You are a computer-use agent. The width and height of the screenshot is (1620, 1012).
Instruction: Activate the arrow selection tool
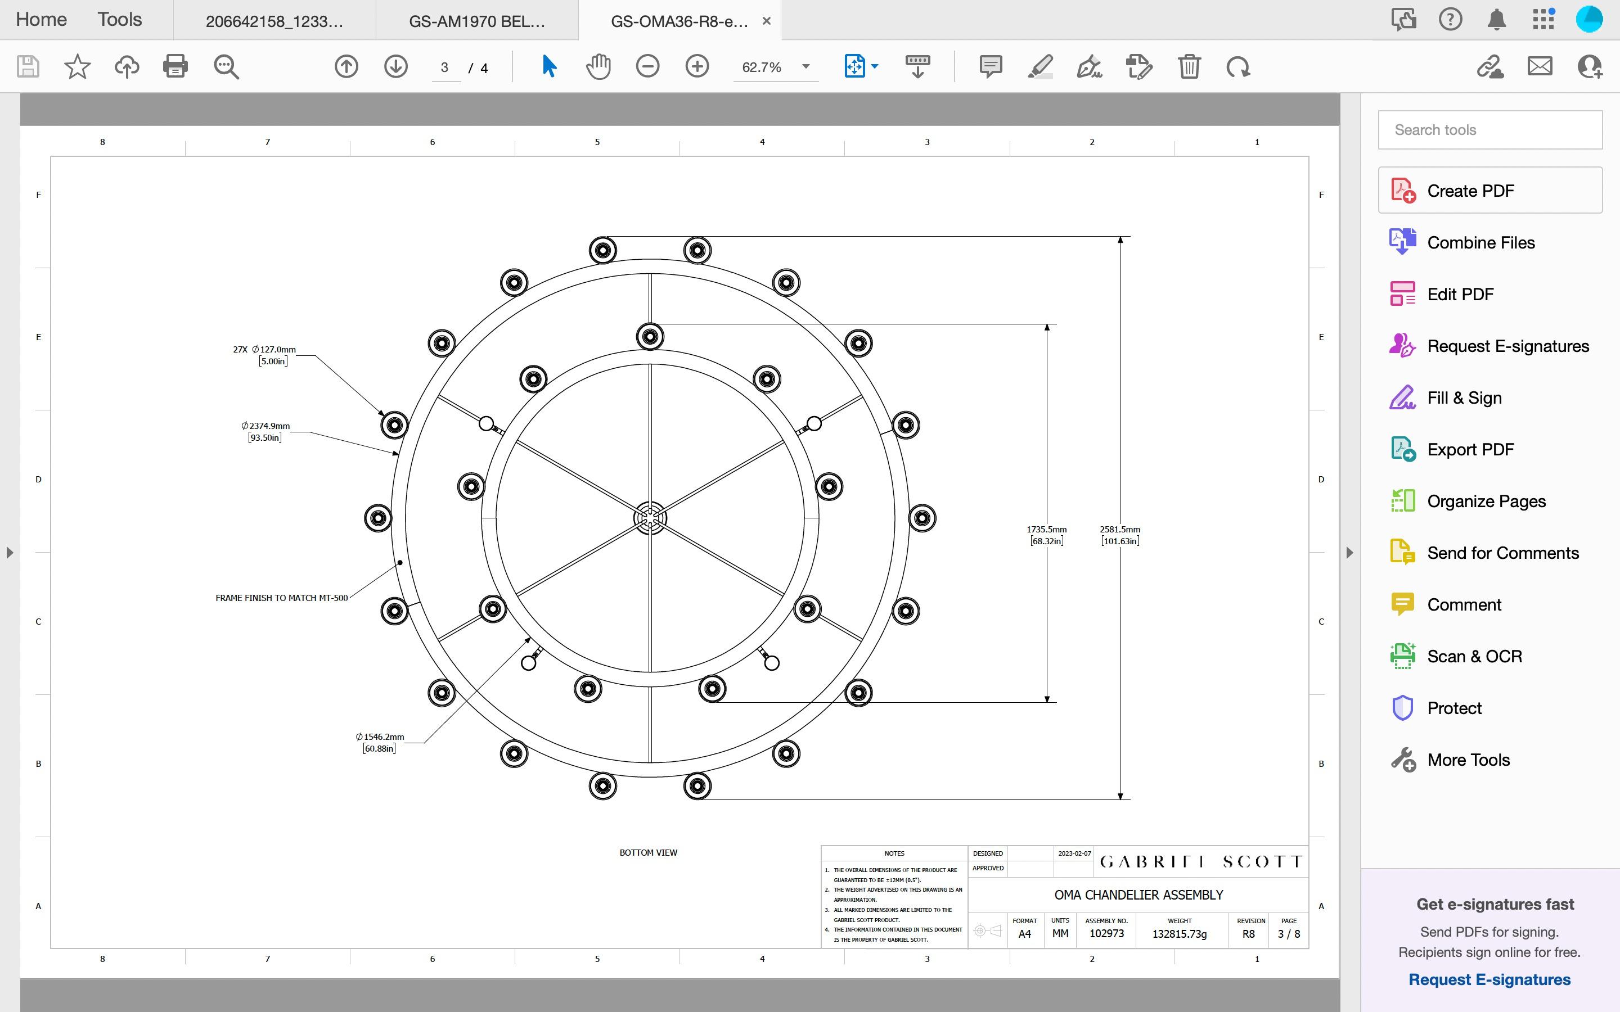(x=549, y=66)
